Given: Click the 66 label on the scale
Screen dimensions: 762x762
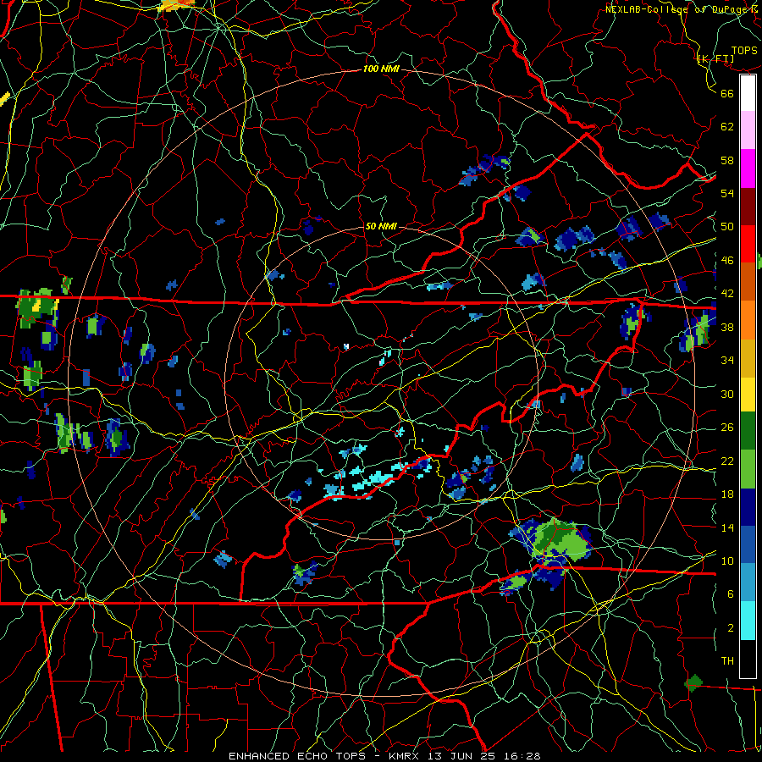Looking at the screenshot, I should tap(727, 93).
